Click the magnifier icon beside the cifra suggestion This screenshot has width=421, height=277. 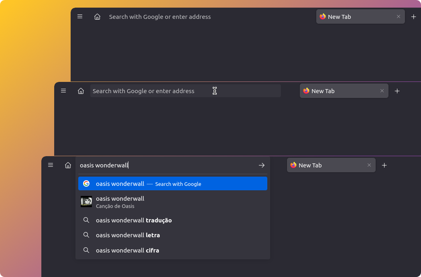[x=86, y=250]
